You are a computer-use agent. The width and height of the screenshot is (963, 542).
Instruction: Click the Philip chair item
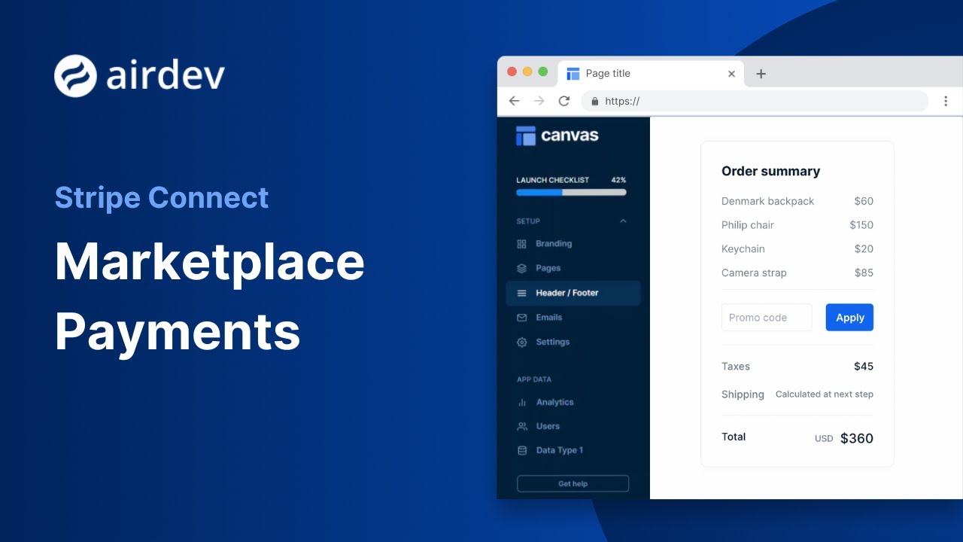747,225
